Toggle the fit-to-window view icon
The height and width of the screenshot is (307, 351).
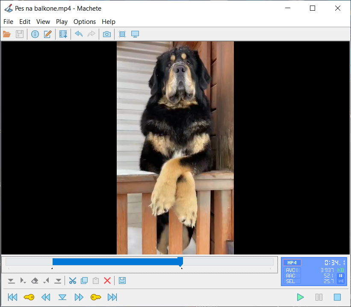[122, 34]
